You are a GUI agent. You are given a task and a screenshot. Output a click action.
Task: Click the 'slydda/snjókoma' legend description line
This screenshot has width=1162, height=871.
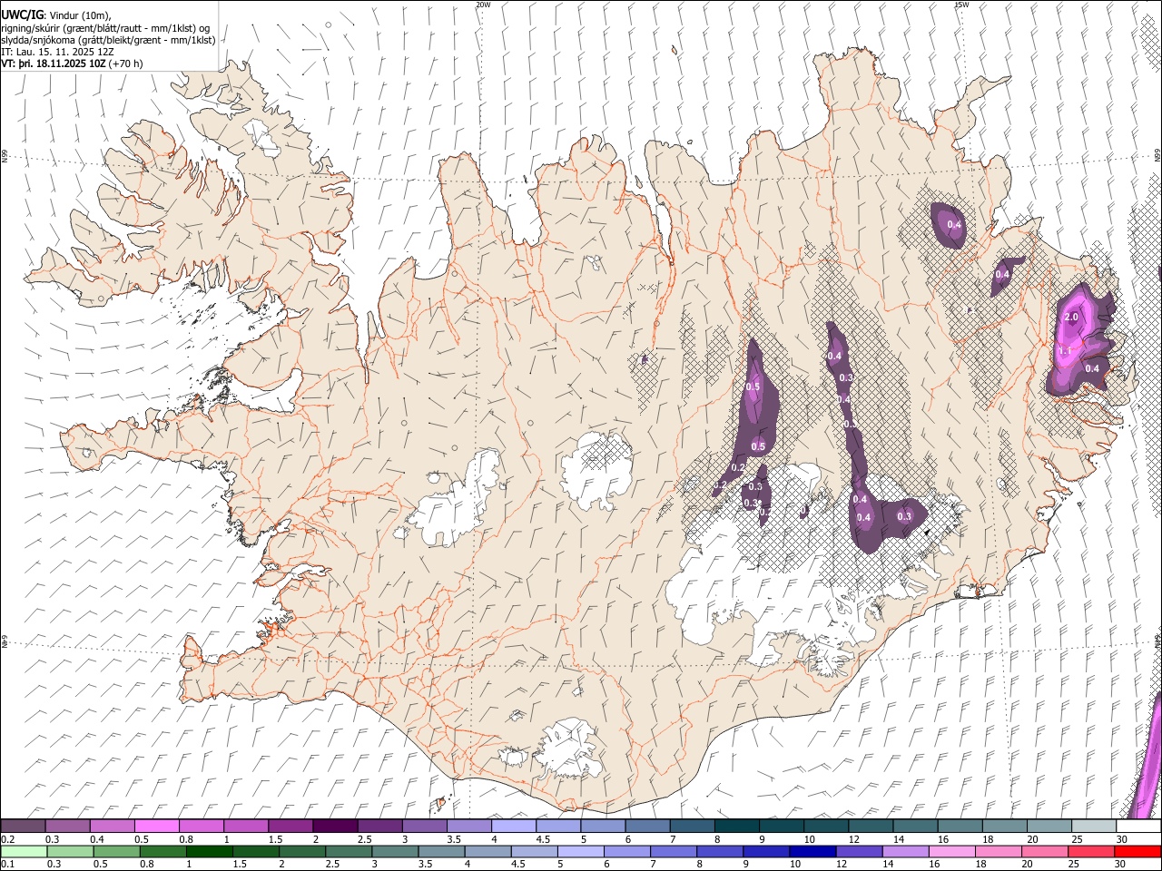click(x=108, y=40)
